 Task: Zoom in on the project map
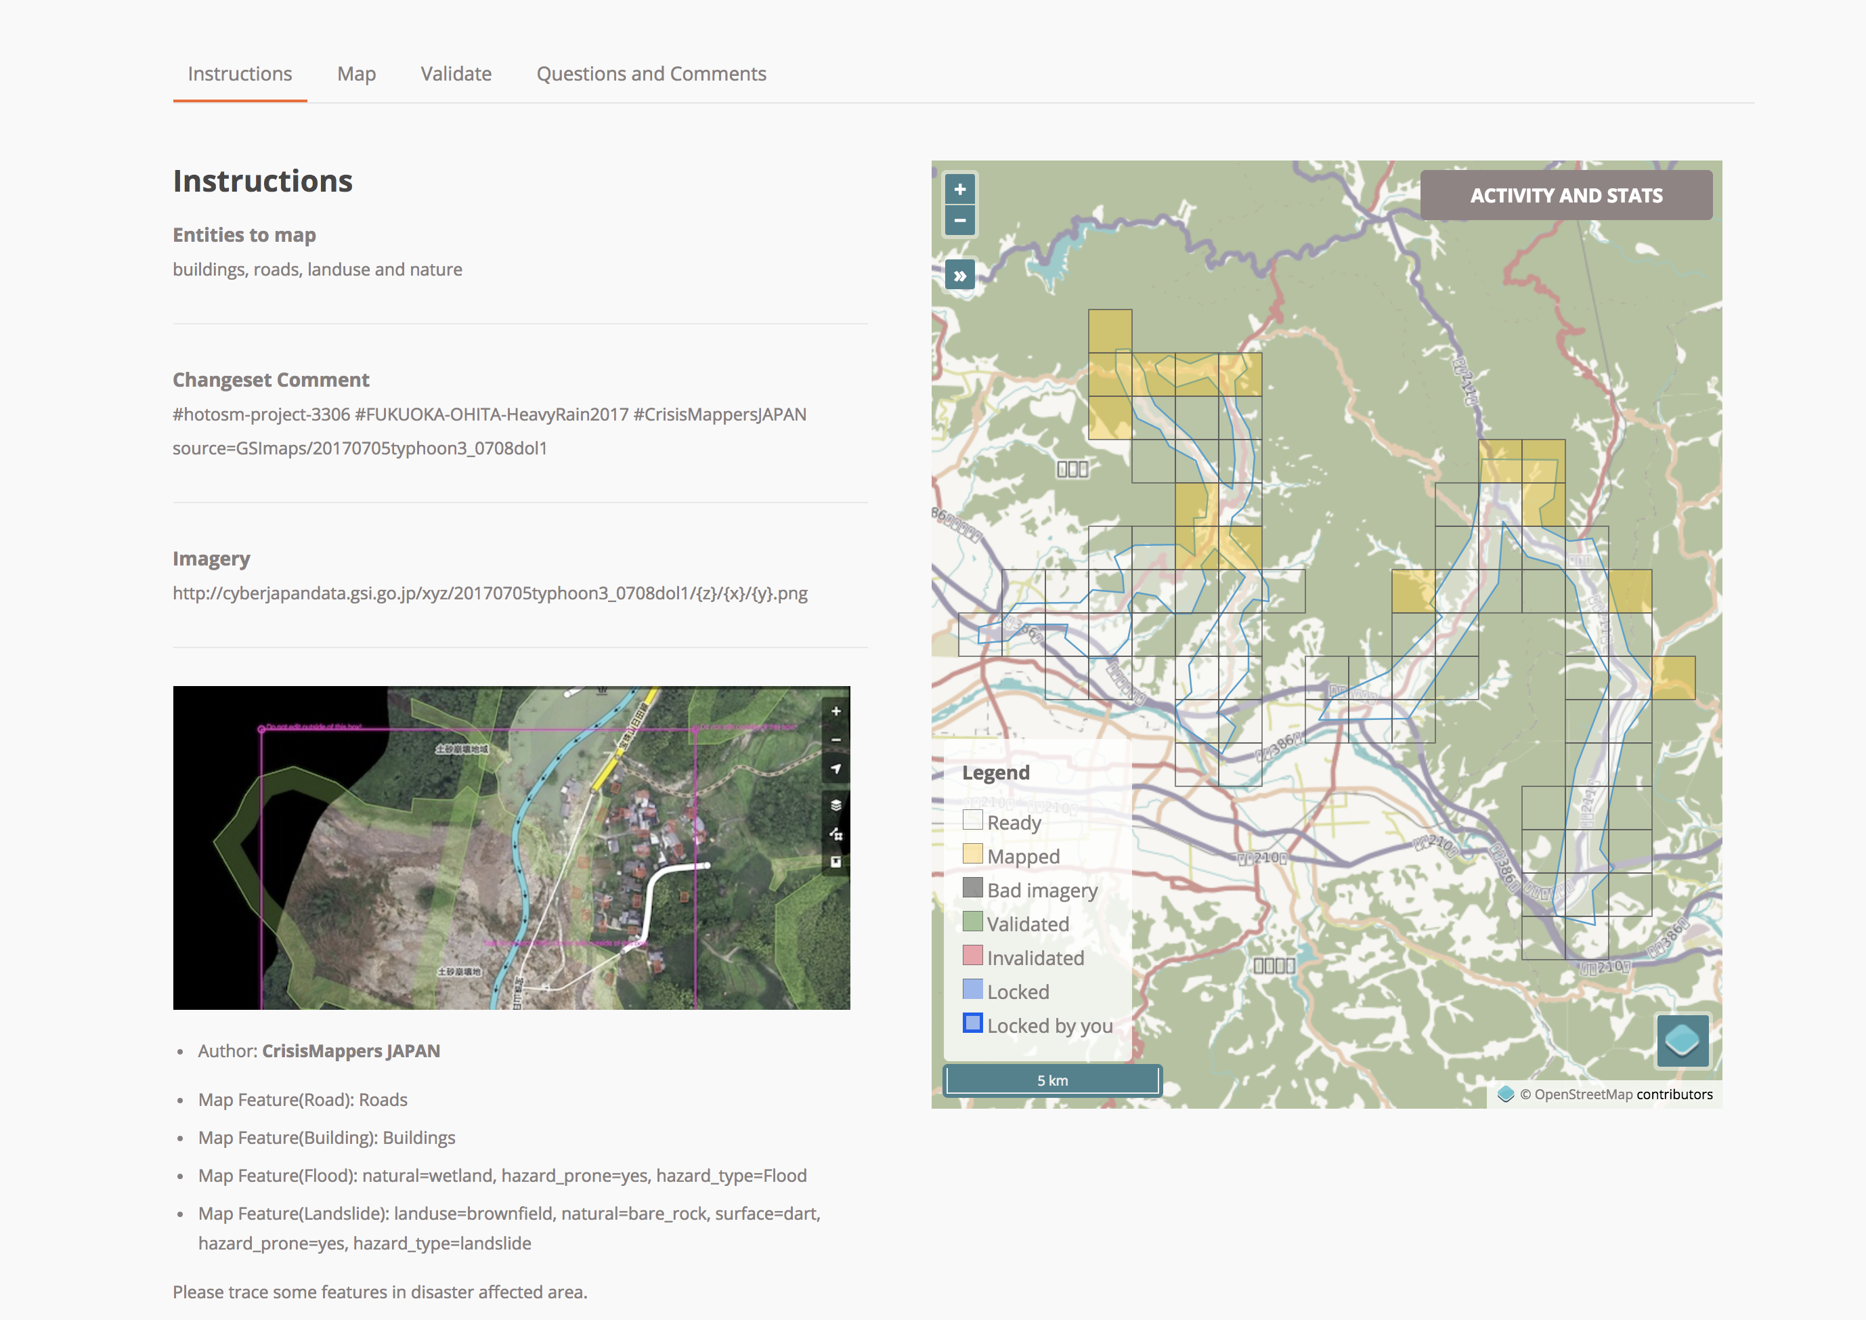pos(960,190)
